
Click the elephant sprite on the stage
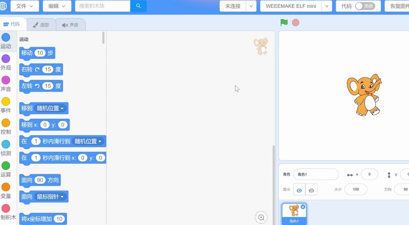tap(364, 95)
